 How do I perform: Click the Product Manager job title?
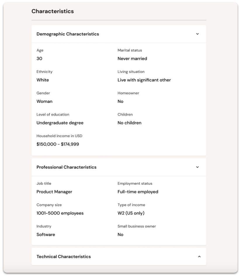tap(54, 192)
